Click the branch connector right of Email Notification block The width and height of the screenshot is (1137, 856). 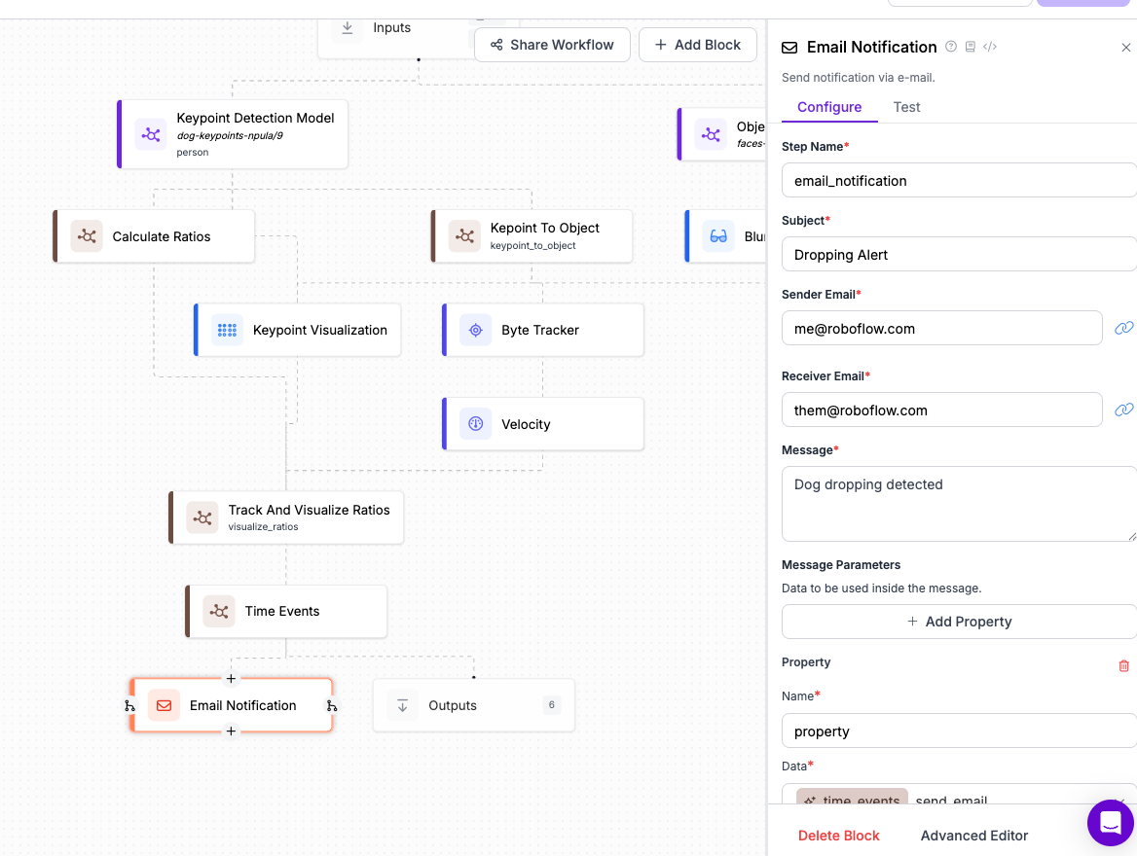coord(332,706)
